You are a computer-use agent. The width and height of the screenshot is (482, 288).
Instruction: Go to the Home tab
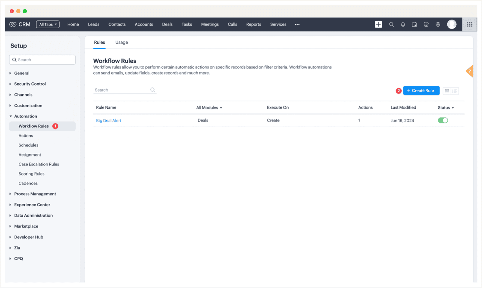tap(73, 24)
